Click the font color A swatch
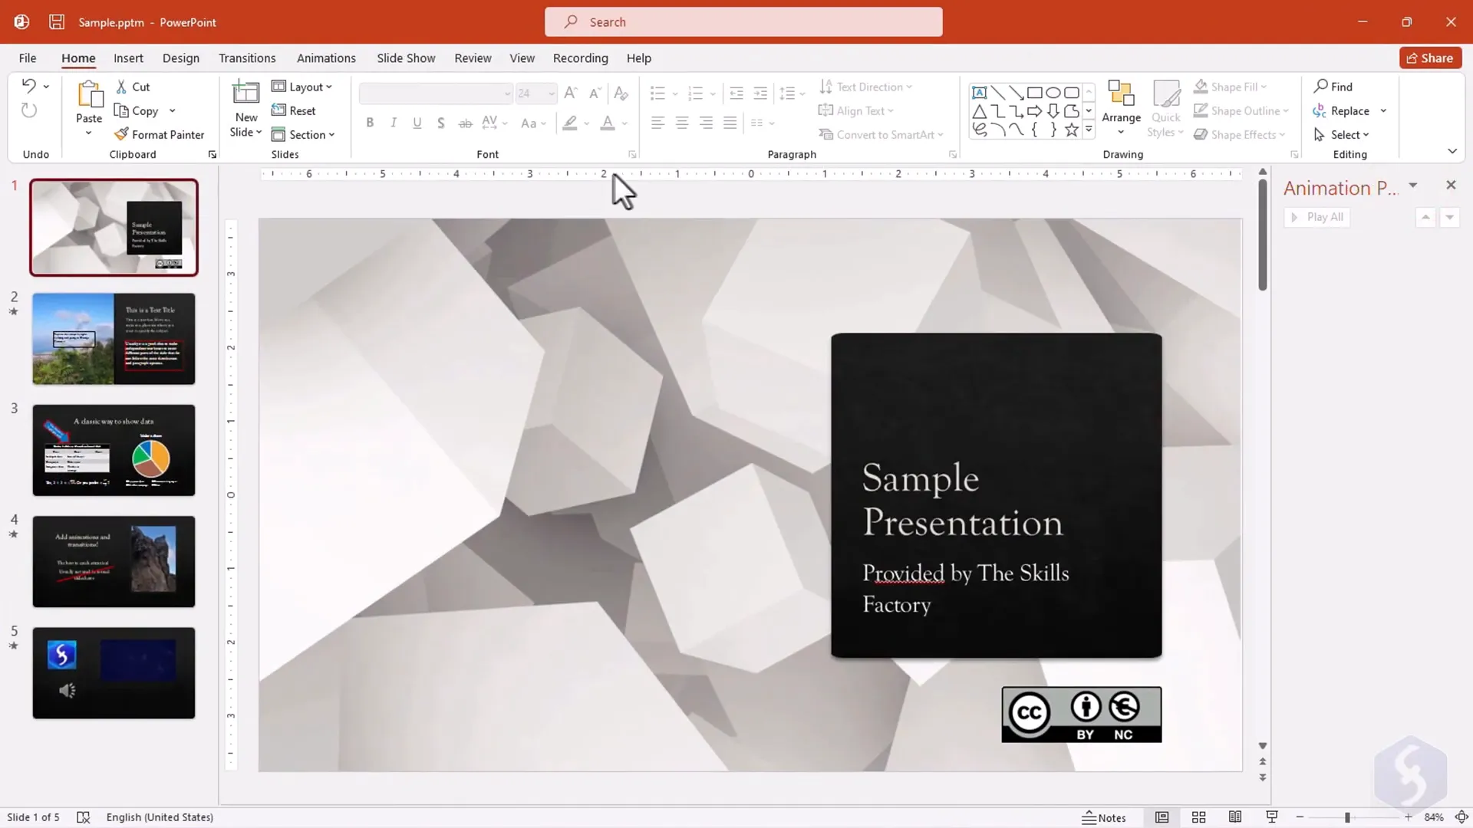The width and height of the screenshot is (1473, 828). click(x=608, y=123)
